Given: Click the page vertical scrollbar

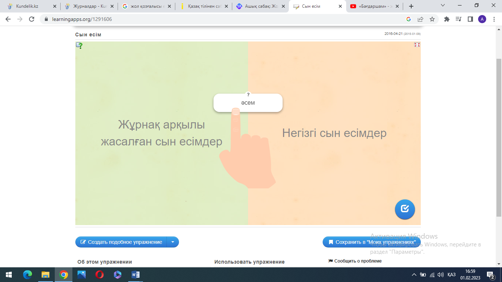Looking at the screenshot, I should point(499,138).
